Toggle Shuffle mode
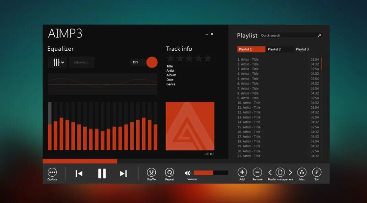Screen dimensions: 367x203 click(x=151, y=172)
